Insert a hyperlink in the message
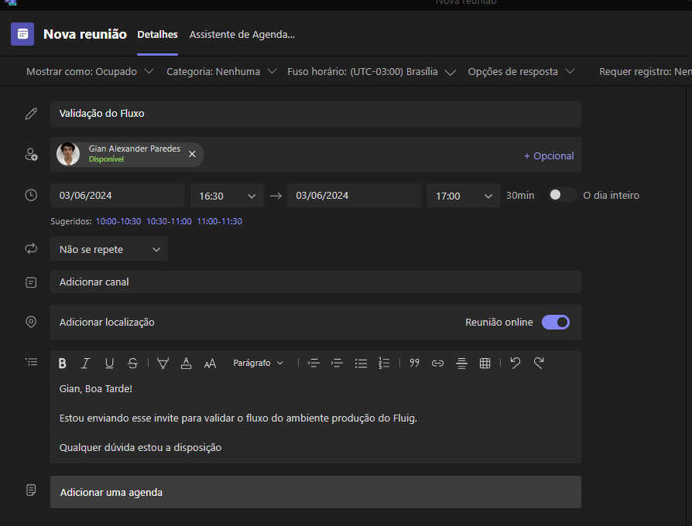 point(437,364)
